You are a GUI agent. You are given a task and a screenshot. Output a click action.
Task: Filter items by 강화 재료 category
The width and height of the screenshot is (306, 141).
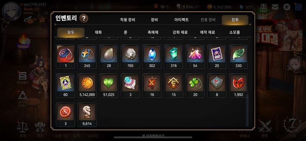pos(180,32)
